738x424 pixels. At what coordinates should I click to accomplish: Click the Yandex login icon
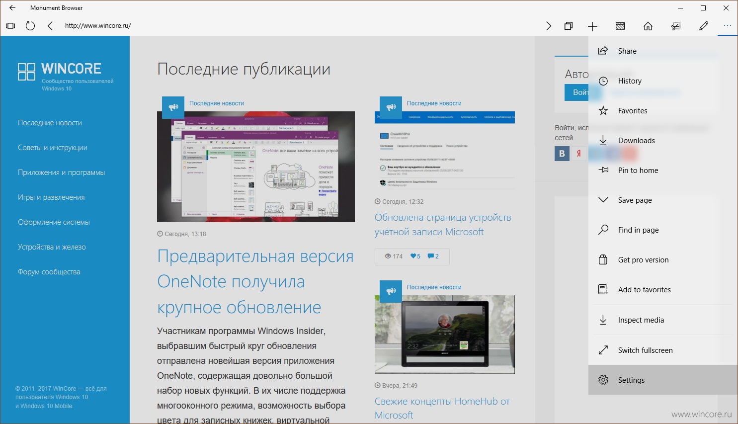pos(578,154)
